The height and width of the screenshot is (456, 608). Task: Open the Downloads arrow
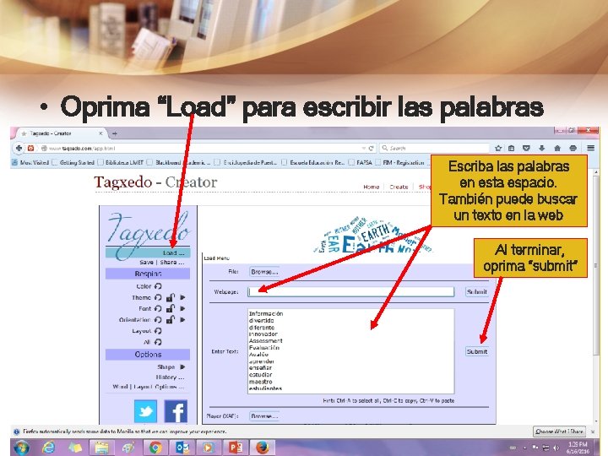point(541,148)
